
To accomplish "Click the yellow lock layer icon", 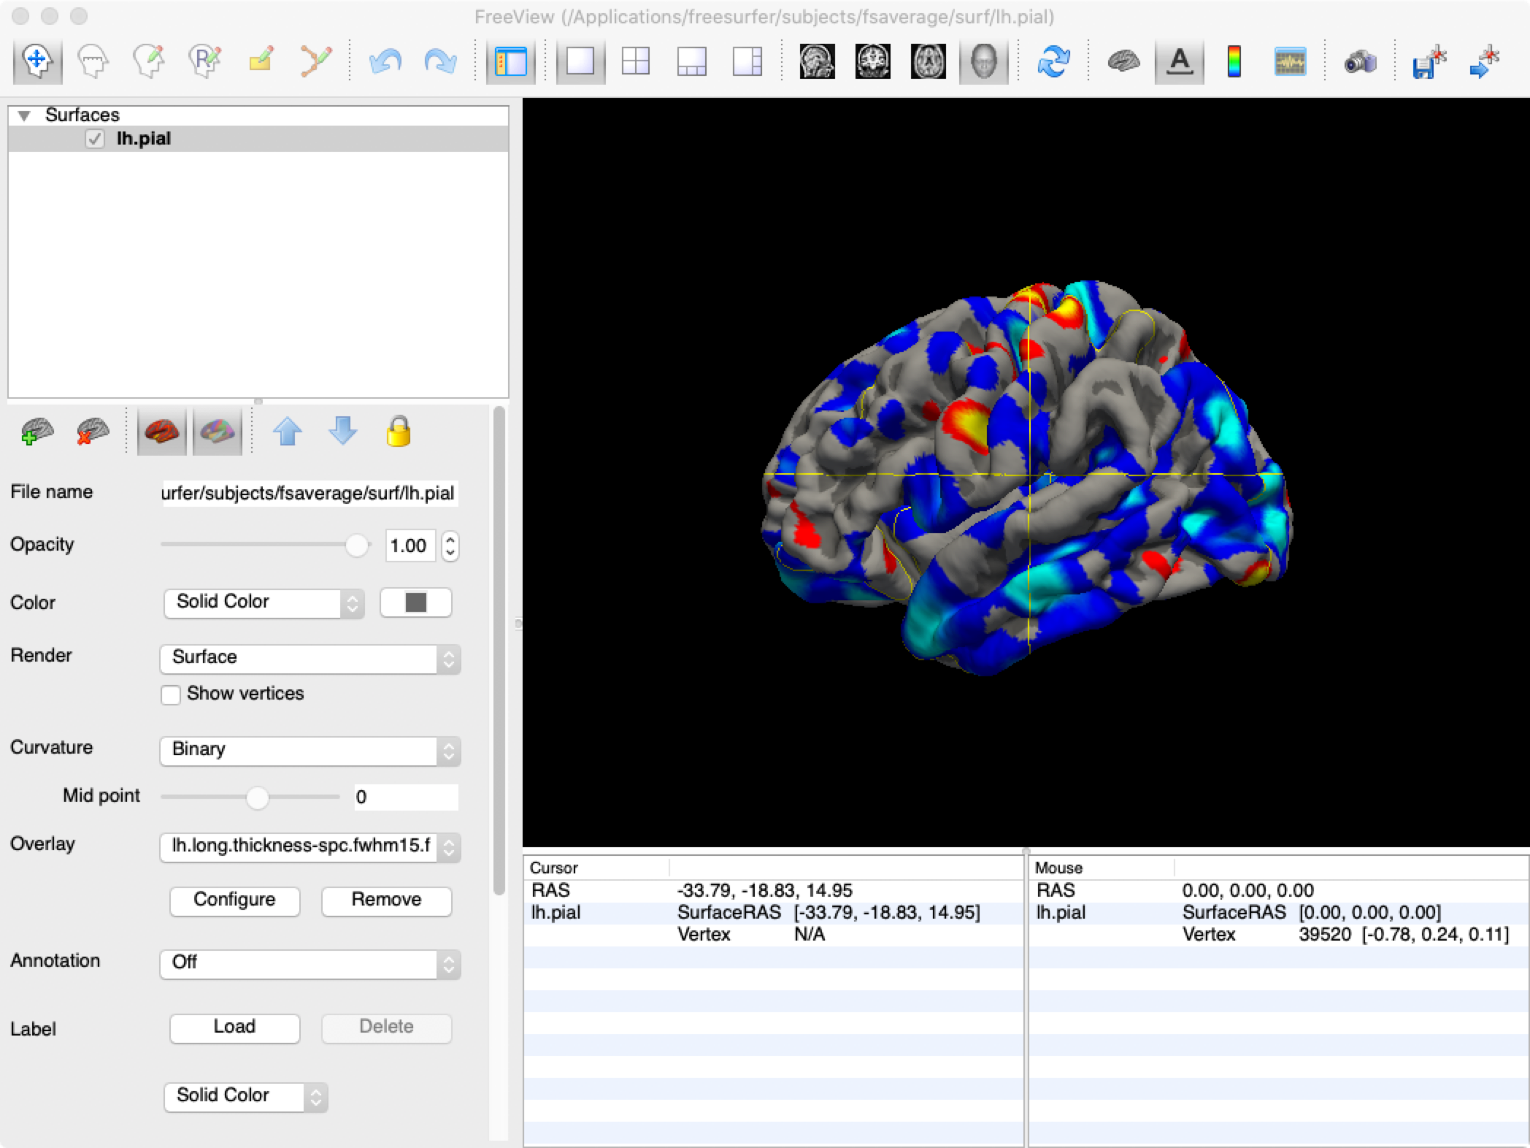I will (x=398, y=432).
